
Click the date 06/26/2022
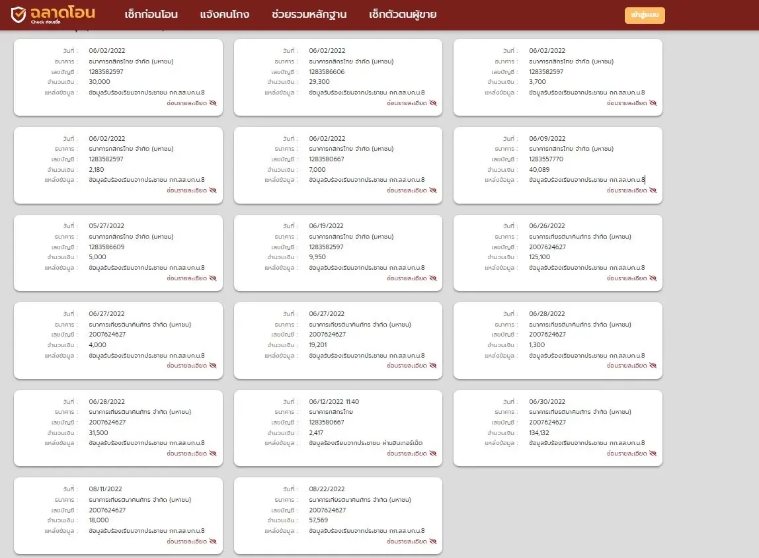click(x=547, y=226)
